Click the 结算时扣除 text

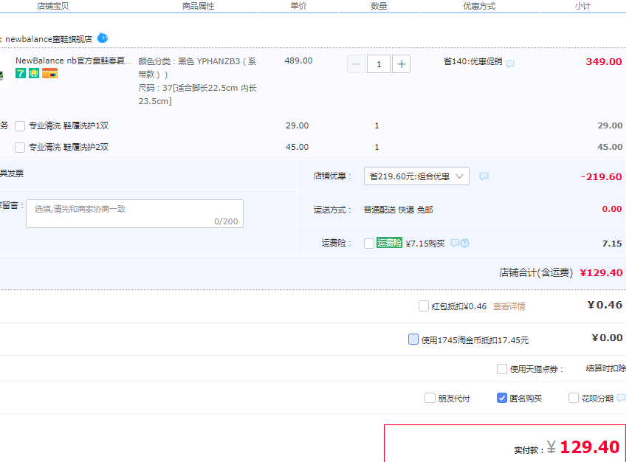[x=606, y=368]
